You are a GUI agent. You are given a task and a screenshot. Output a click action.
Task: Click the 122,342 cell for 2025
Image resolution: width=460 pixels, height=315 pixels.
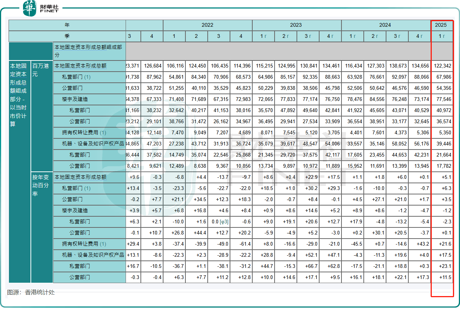pos(442,66)
